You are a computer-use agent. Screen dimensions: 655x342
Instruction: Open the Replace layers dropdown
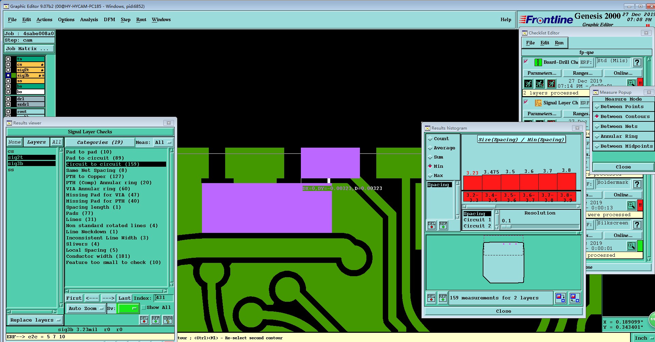pos(35,320)
